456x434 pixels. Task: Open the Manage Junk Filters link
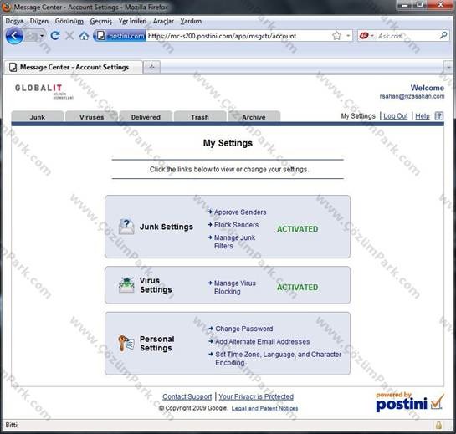click(x=234, y=242)
